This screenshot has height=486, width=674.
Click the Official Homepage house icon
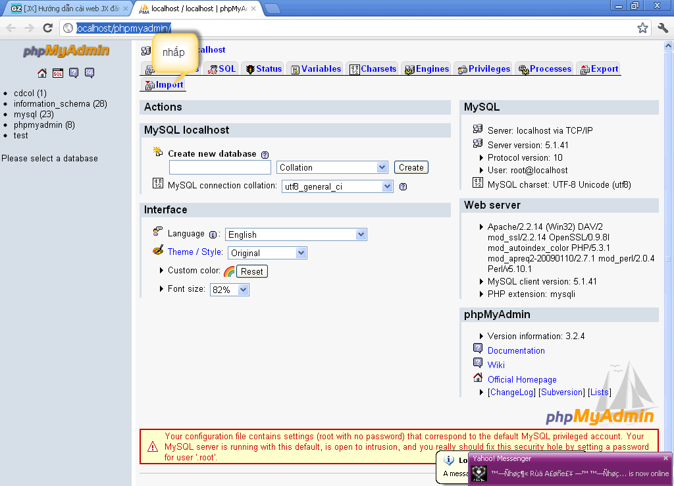coord(478,377)
